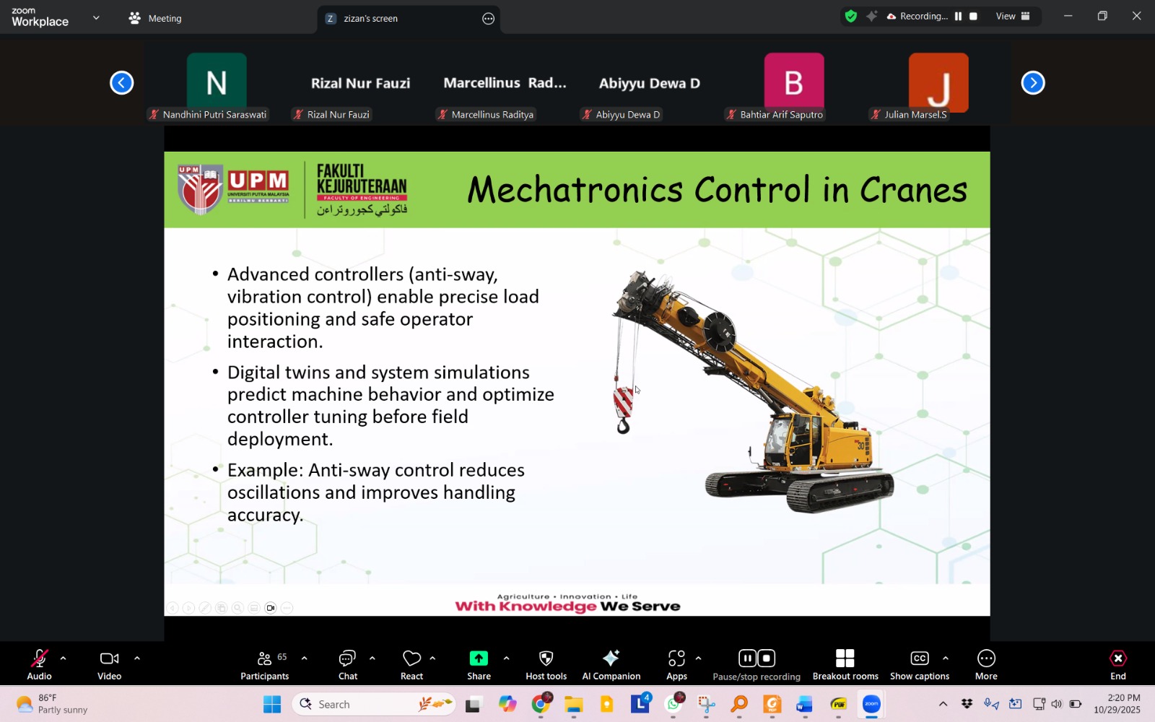
Task: Open Breakout rooms
Action: click(x=845, y=664)
